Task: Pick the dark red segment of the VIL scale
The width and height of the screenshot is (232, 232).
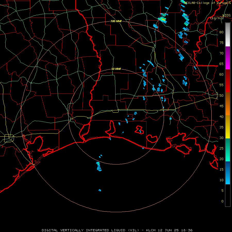Action: point(228,81)
